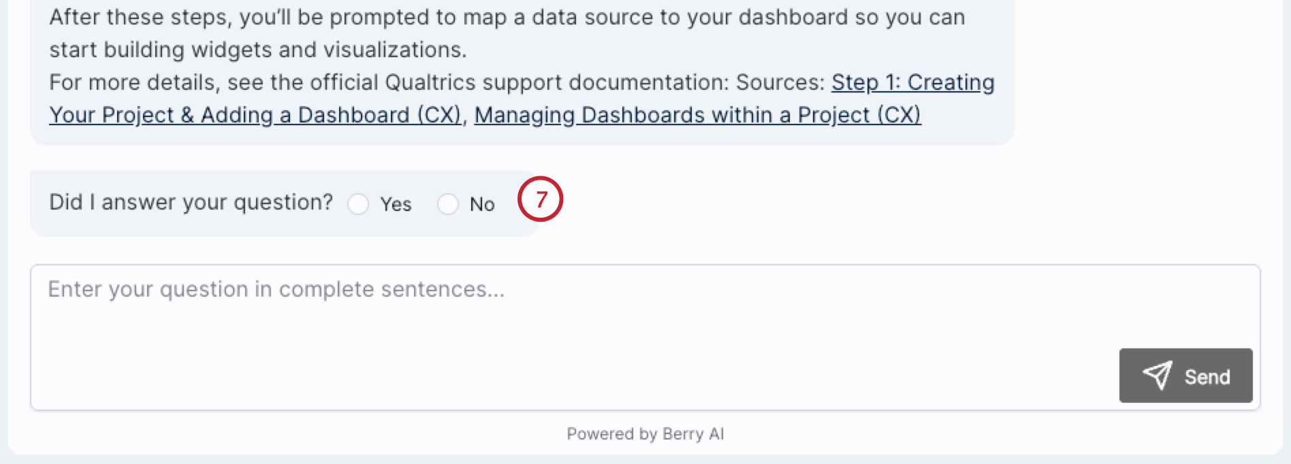
Task: Click the Powered by Berry AI label
Action: click(645, 433)
